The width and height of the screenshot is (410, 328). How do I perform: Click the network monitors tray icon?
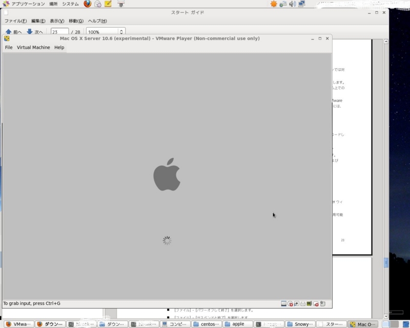[302, 4]
